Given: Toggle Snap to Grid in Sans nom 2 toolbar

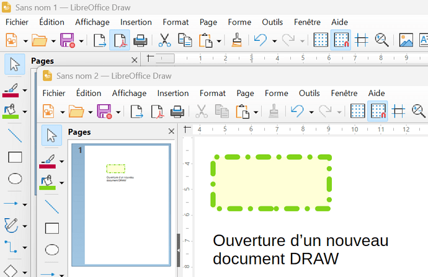Looking at the screenshot, I should point(378,112).
